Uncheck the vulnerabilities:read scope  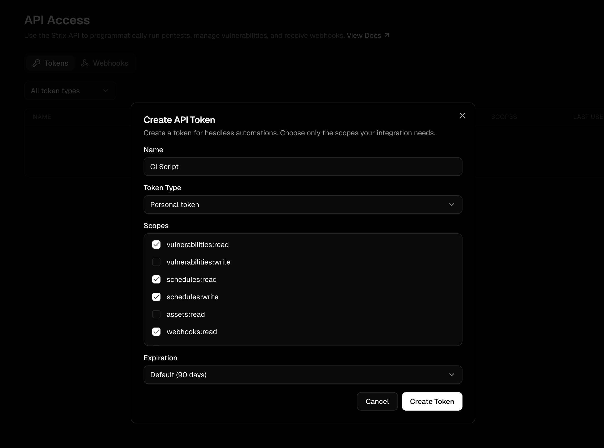click(x=156, y=245)
